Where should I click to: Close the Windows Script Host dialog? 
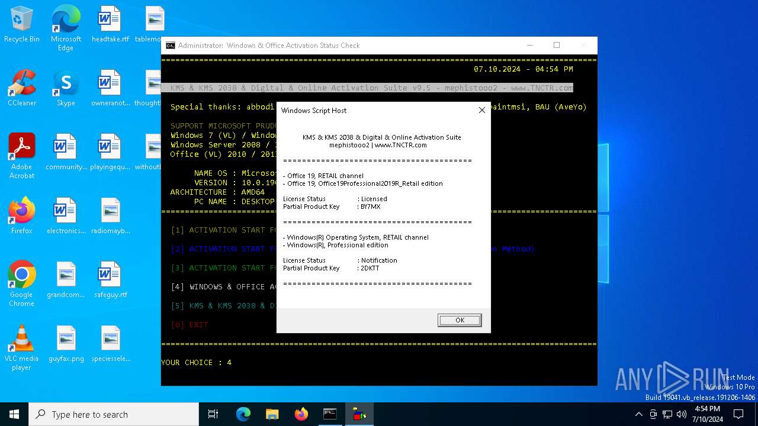[x=481, y=110]
